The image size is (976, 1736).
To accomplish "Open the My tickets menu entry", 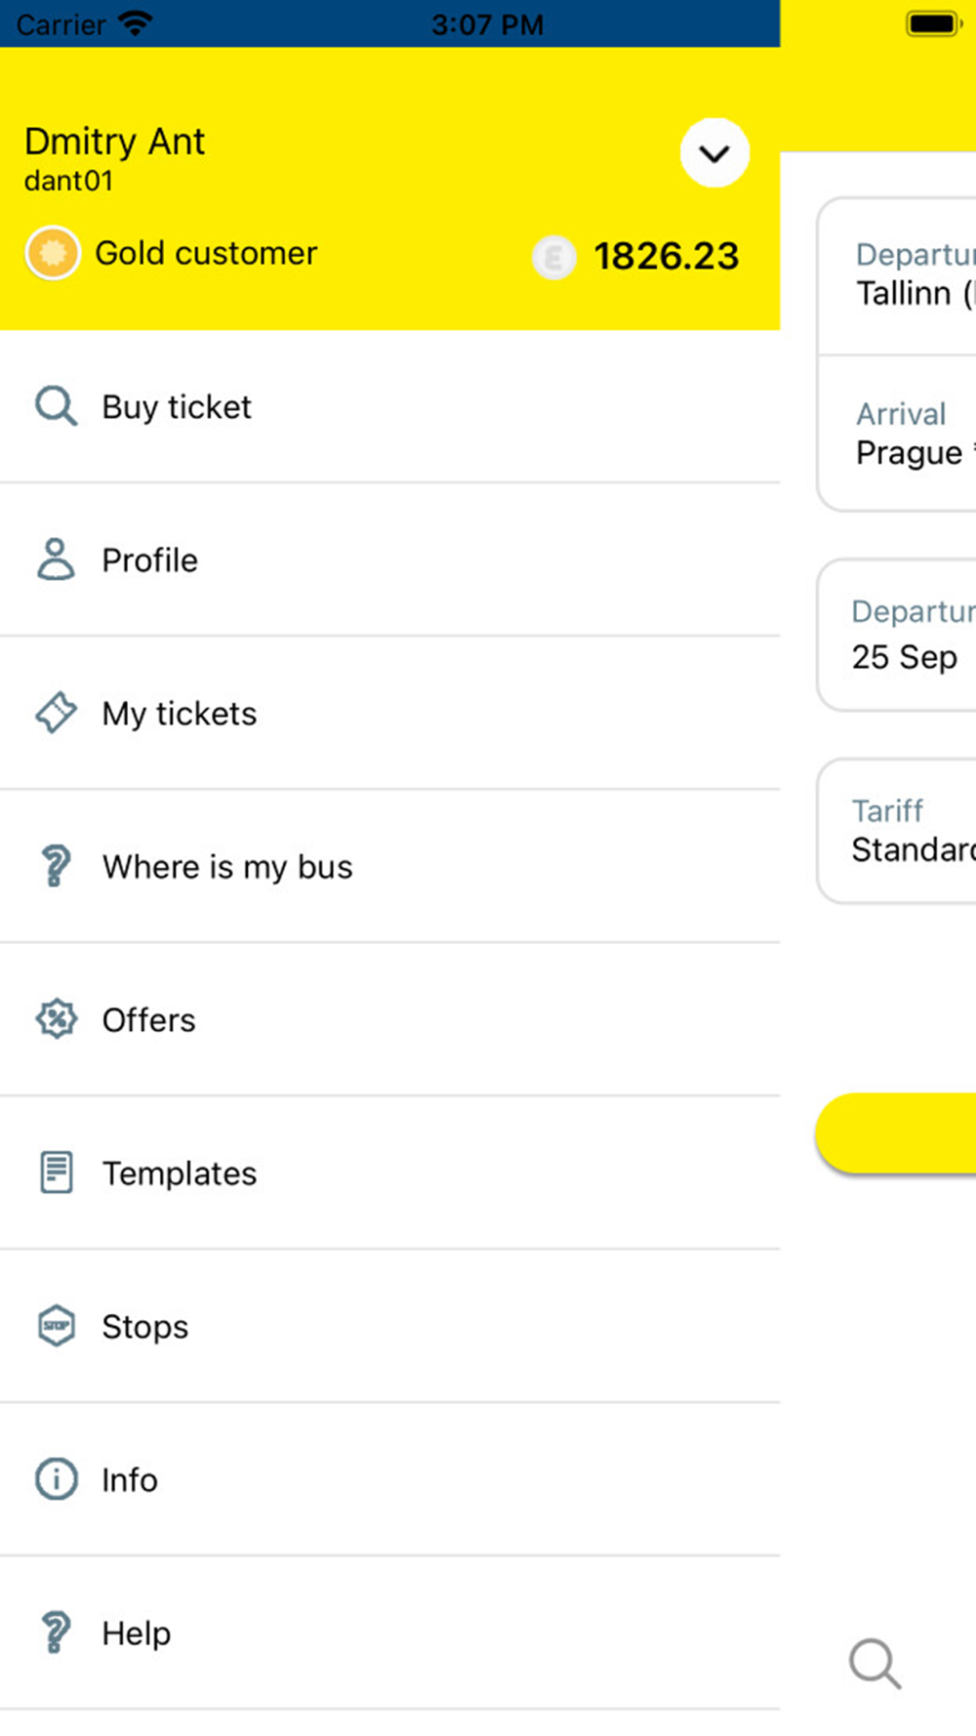I will click(180, 714).
